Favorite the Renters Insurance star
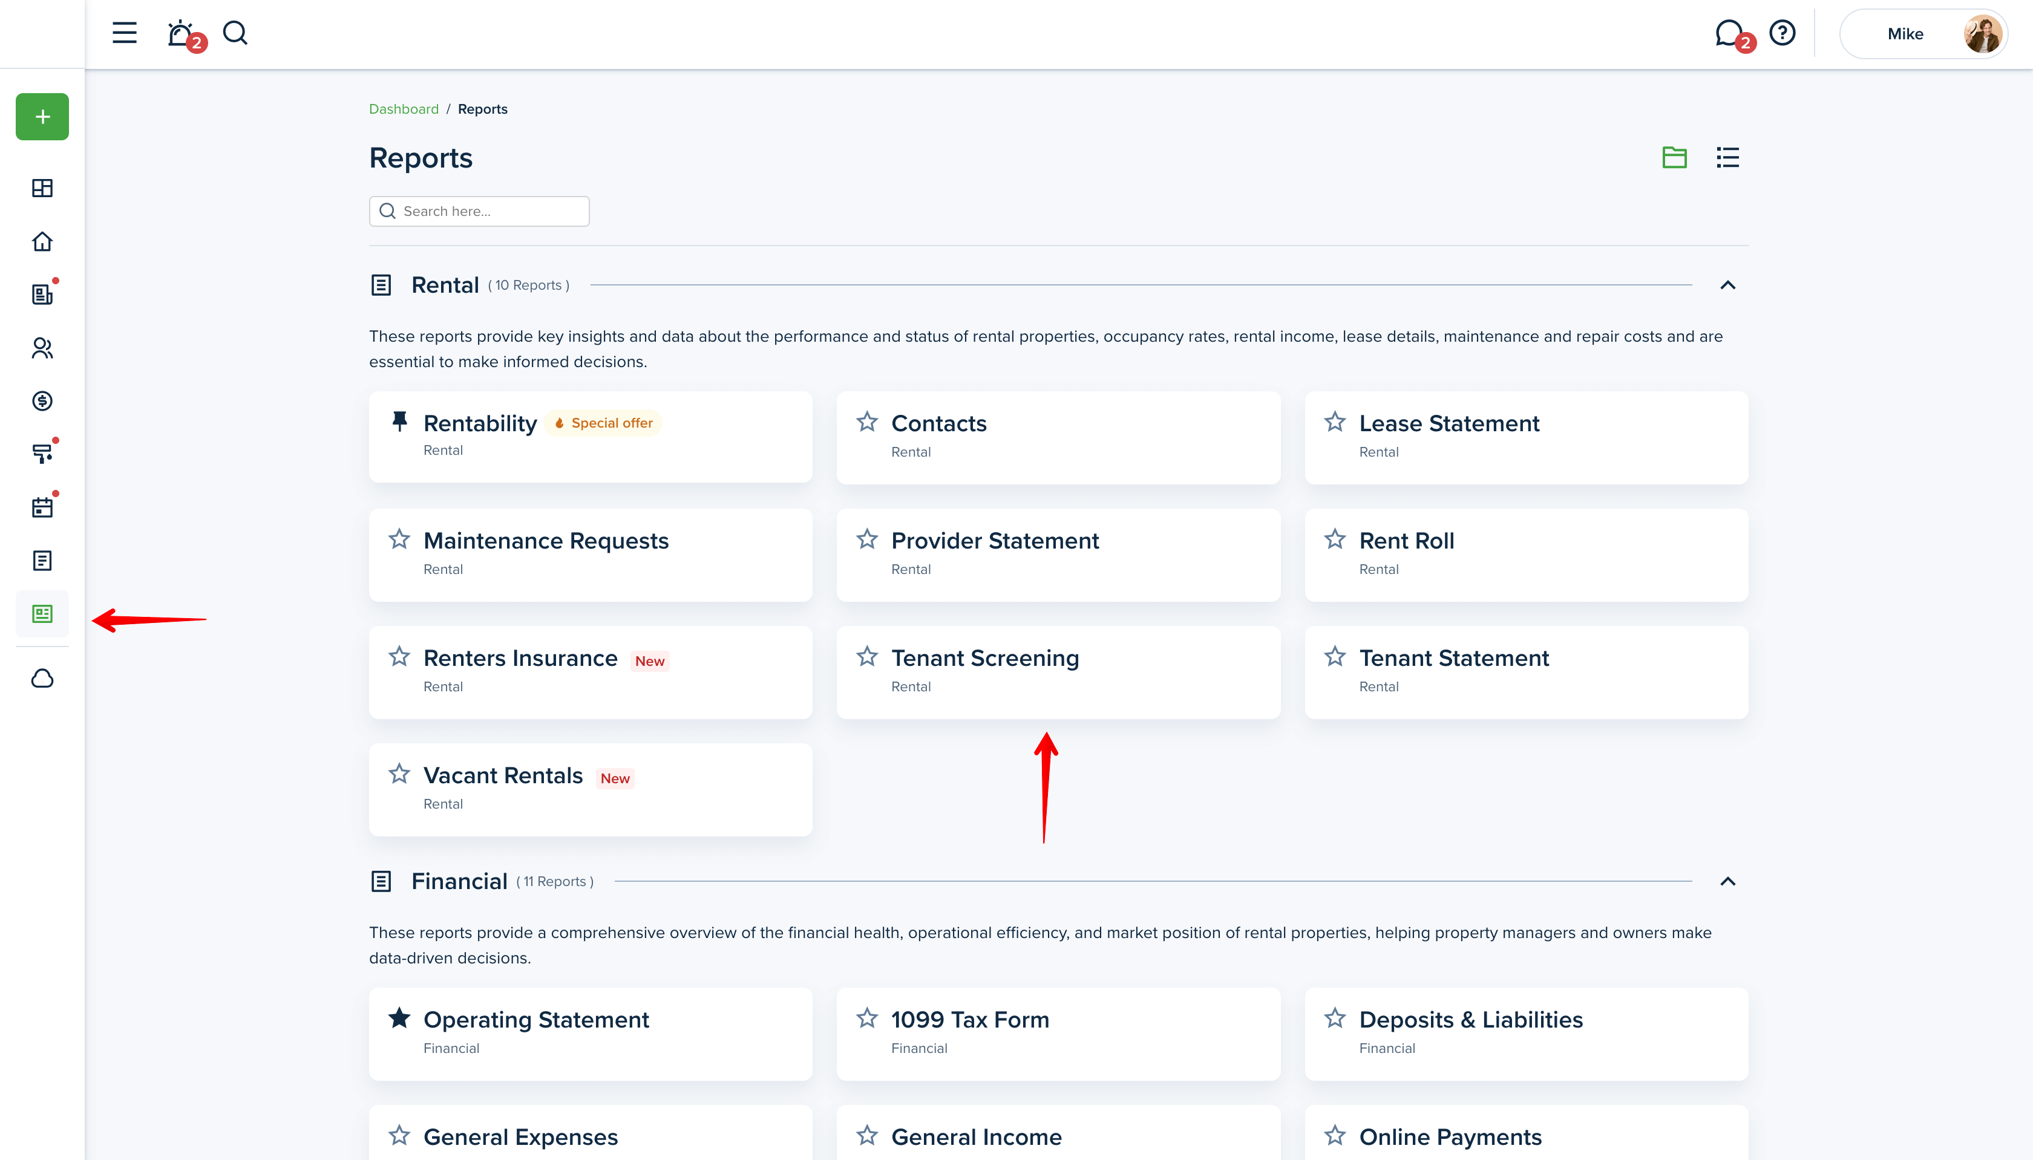The width and height of the screenshot is (2033, 1160). coord(399,656)
